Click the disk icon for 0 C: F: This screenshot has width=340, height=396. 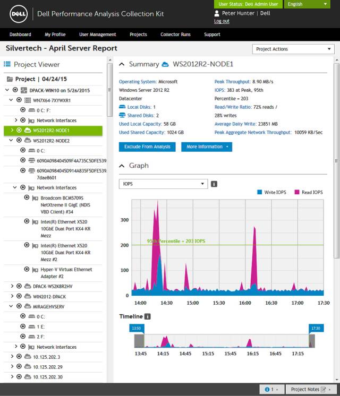tap(31, 110)
